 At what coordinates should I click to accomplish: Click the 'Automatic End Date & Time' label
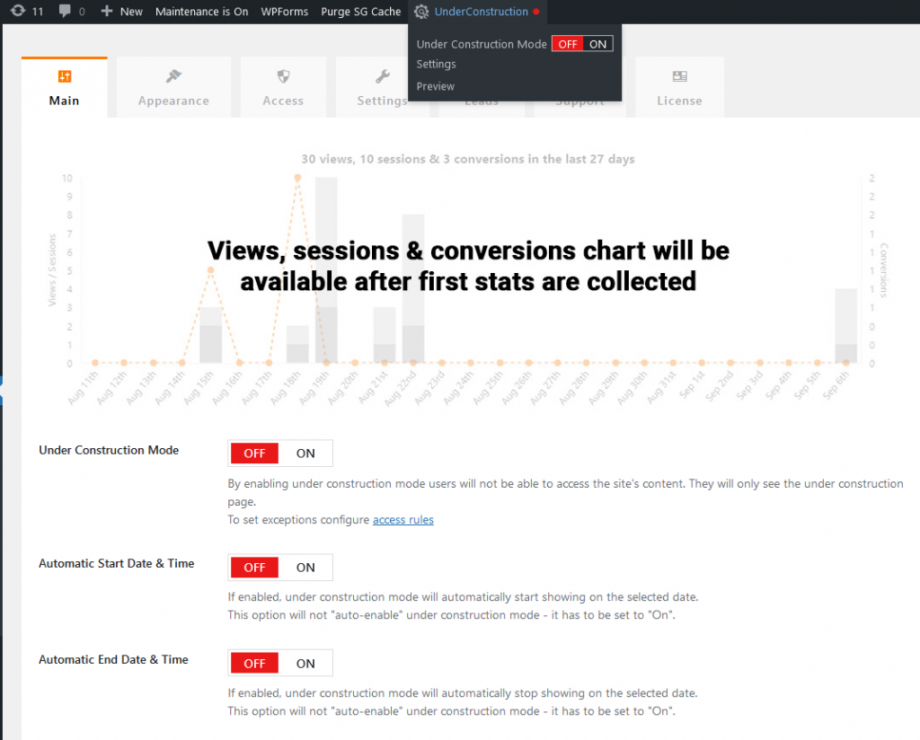tap(113, 660)
